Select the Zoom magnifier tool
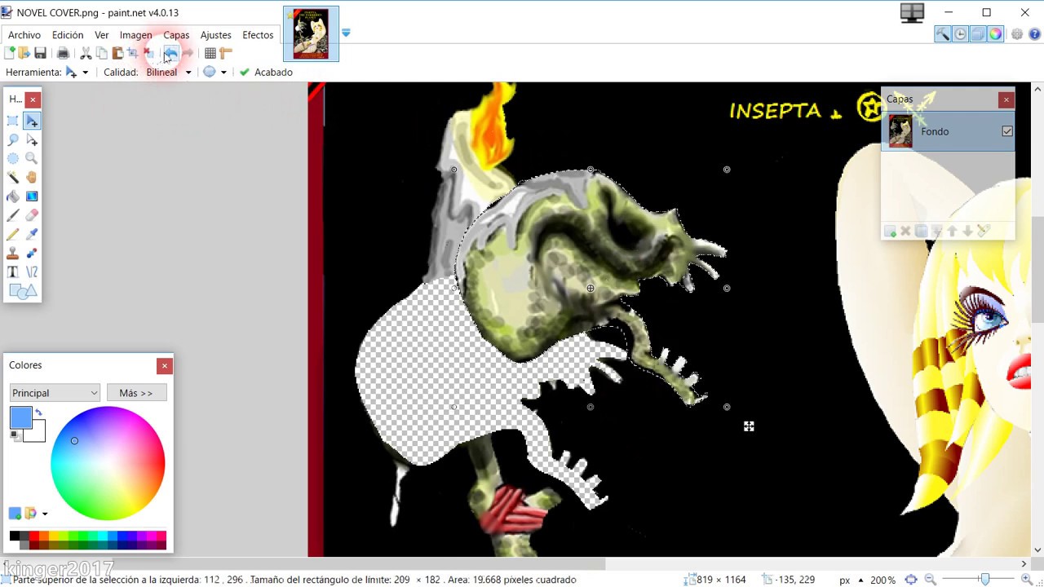 pyautogui.click(x=32, y=158)
